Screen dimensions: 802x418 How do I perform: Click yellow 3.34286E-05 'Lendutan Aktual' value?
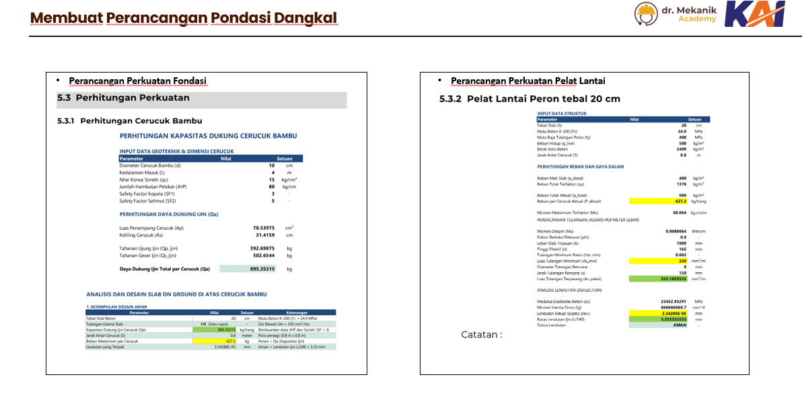point(659,314)
